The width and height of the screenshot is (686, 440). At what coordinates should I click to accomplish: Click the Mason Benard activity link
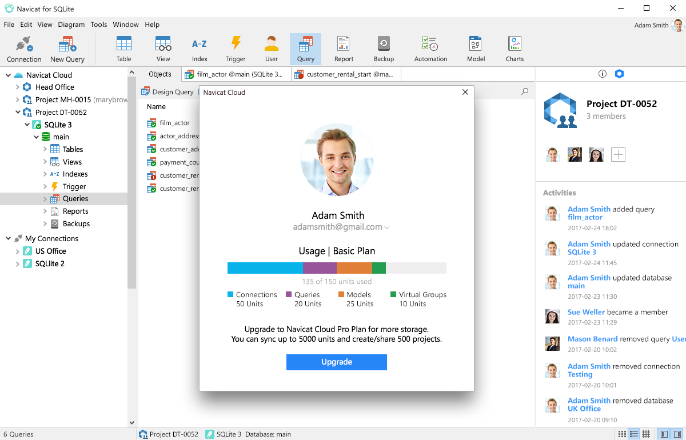coord(593,339)
